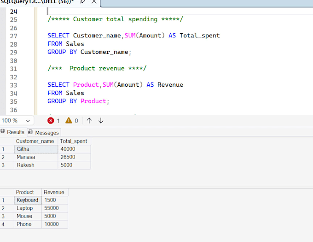This screenshot has width=313, height=242.
Task: Click FROM Sales on line 34
Action: [66, 93]
